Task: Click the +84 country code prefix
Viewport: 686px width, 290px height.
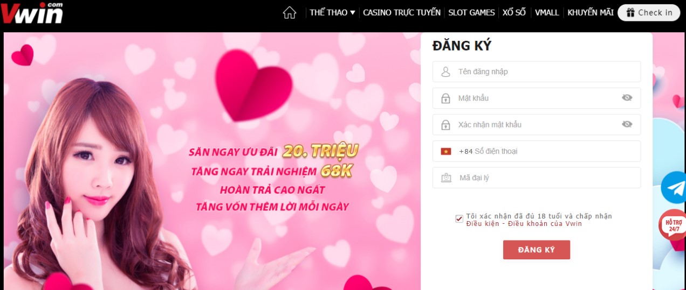Action: [465, 151]
